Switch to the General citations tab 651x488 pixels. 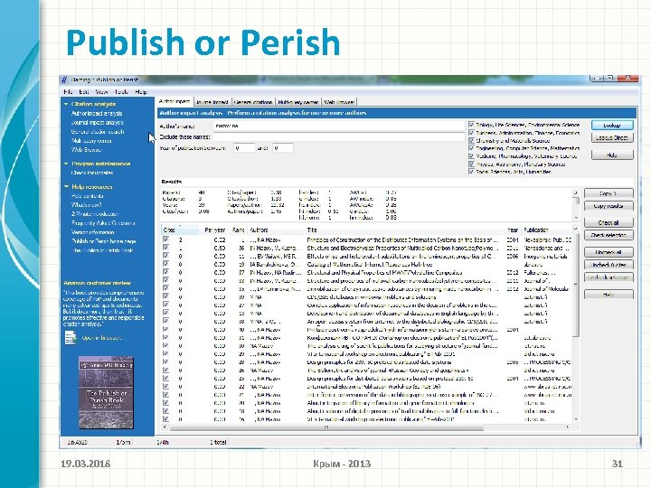[253, 101]
